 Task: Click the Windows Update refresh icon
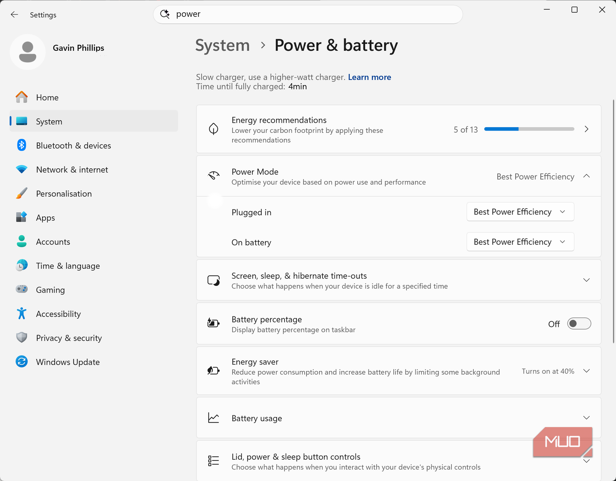pyautogui.click(x=22, y=362)
